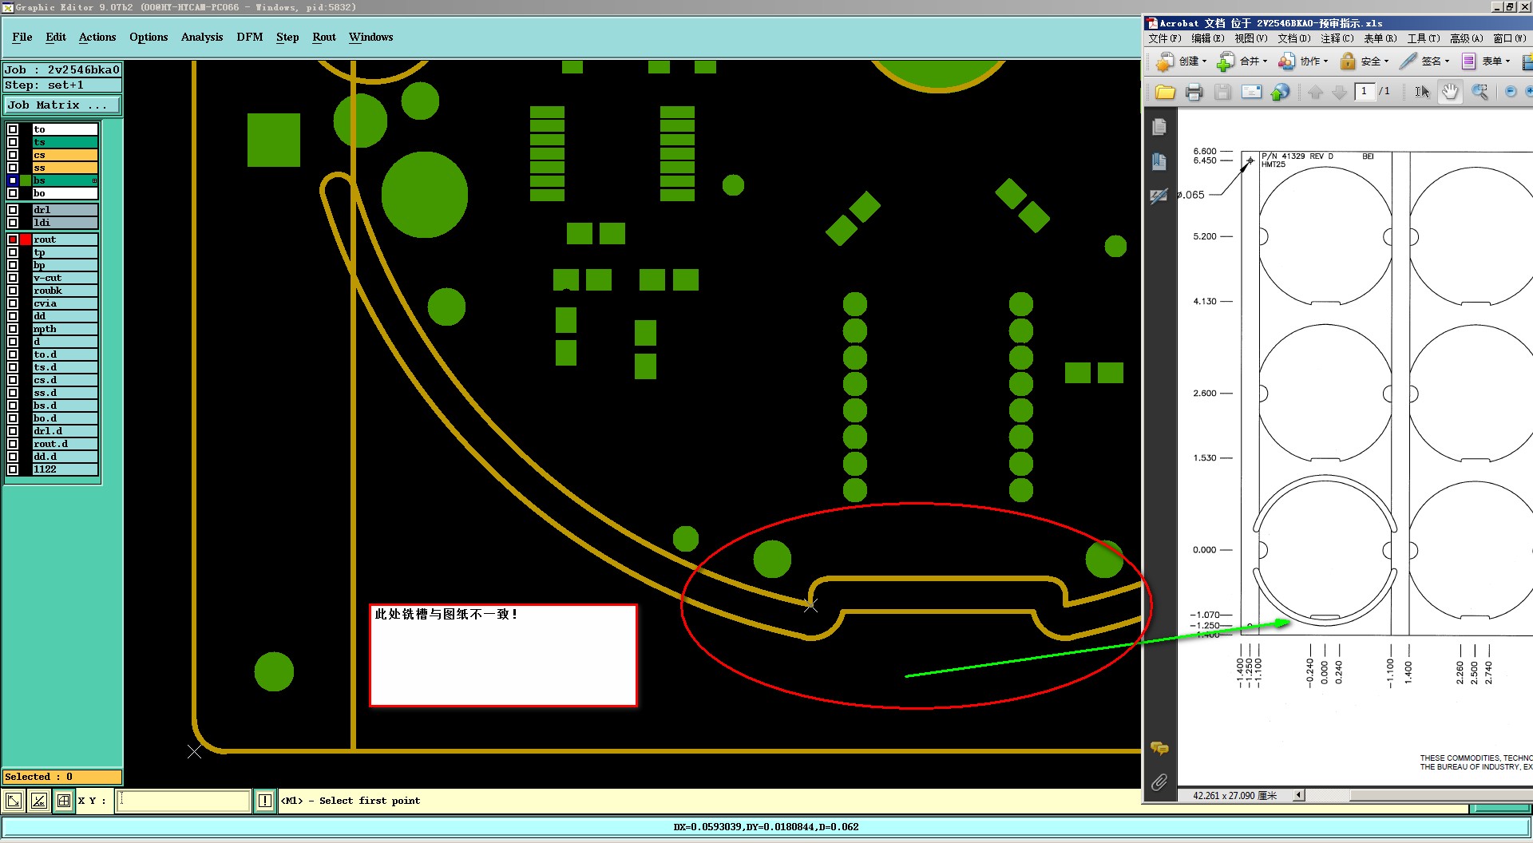
Task: Click the Next page down arrow in Acrobat
Action: tap(1340, 92)
